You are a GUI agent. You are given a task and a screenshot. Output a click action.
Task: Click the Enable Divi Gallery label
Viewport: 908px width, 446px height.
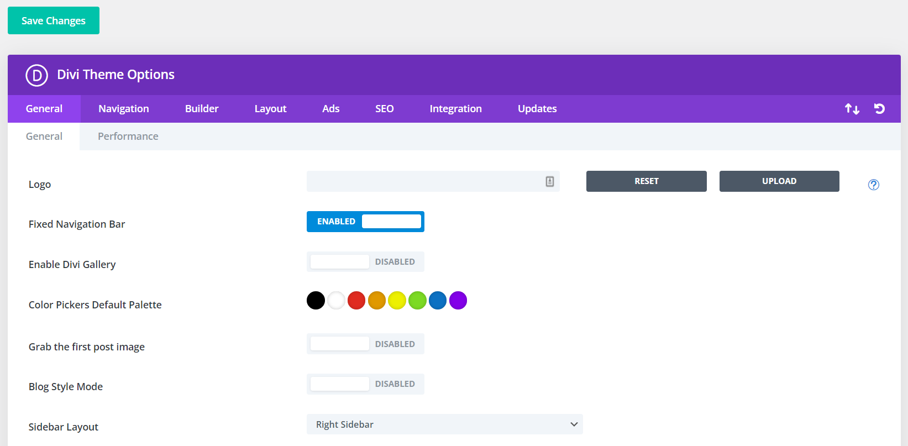pos(72,265)
